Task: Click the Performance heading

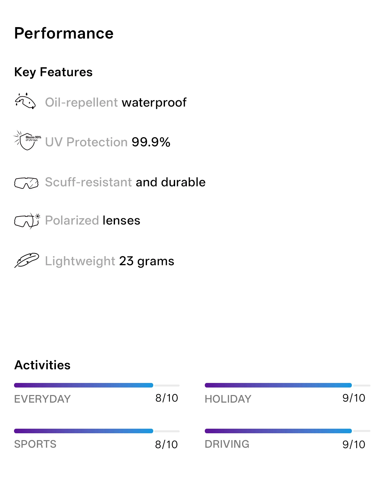Action: point(64,33)
